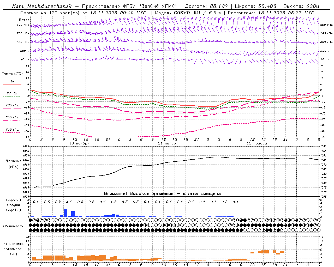The width and height of the screenshot is (334, 267).
Task: Click the 500 м wind level label on the left
Action: [25, 51]
